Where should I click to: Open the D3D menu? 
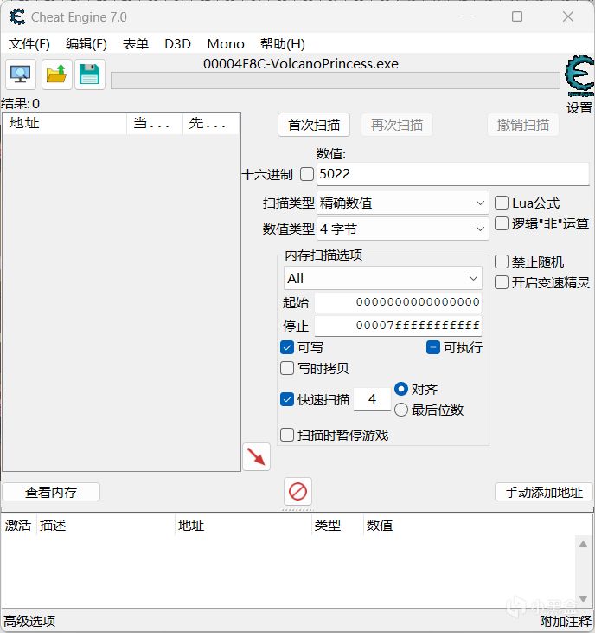178,43
